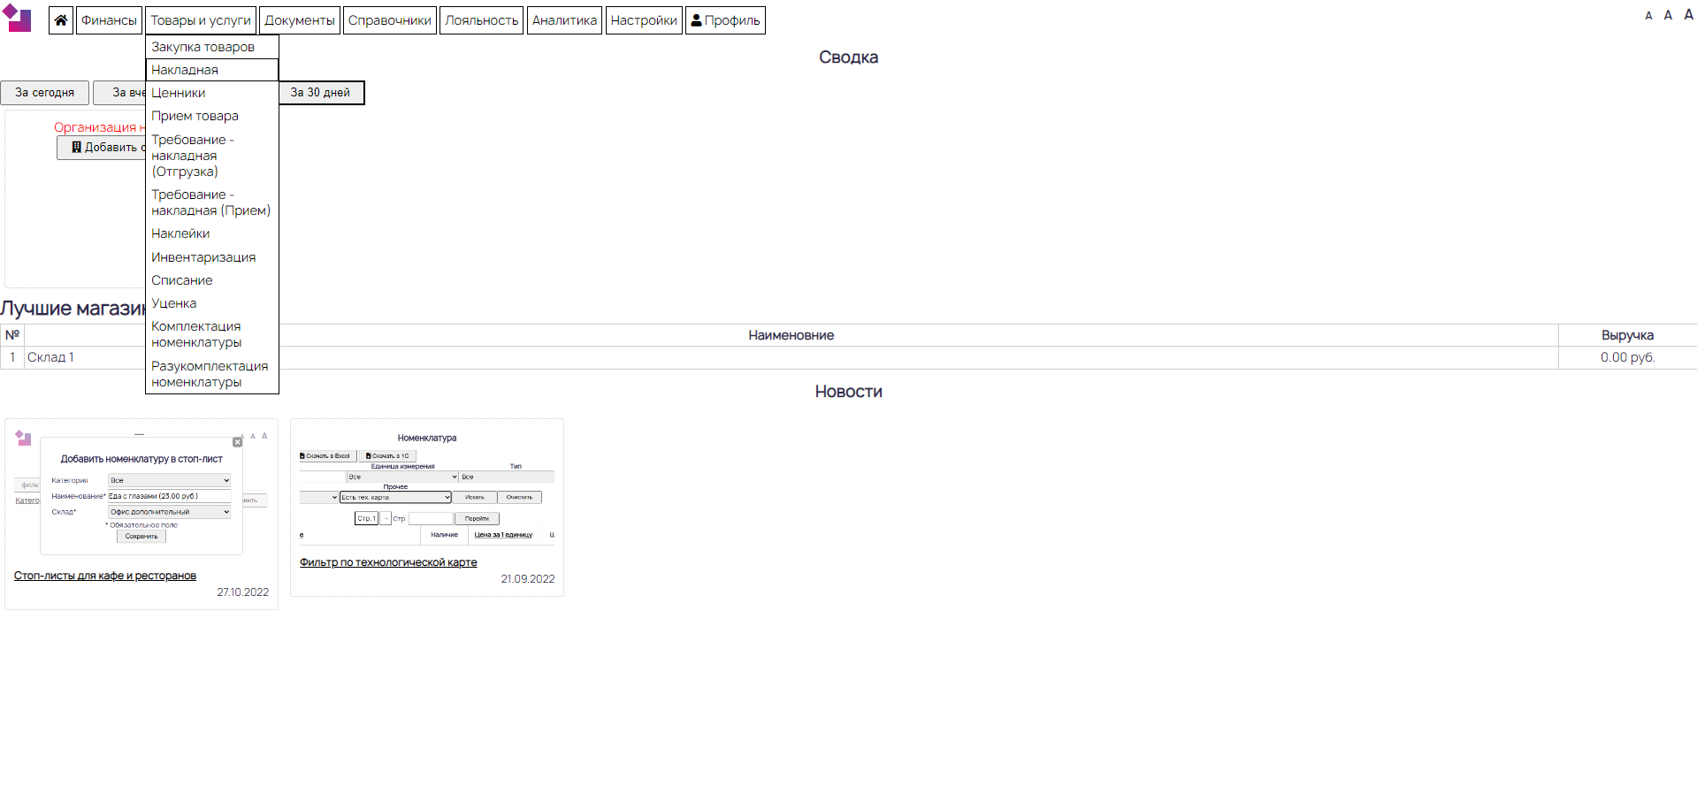Select the medium font size A
1697x802 pixels.
coord(1668,15)
